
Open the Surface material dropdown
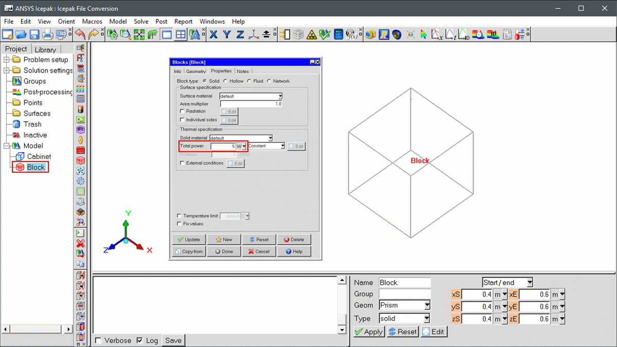280,96
